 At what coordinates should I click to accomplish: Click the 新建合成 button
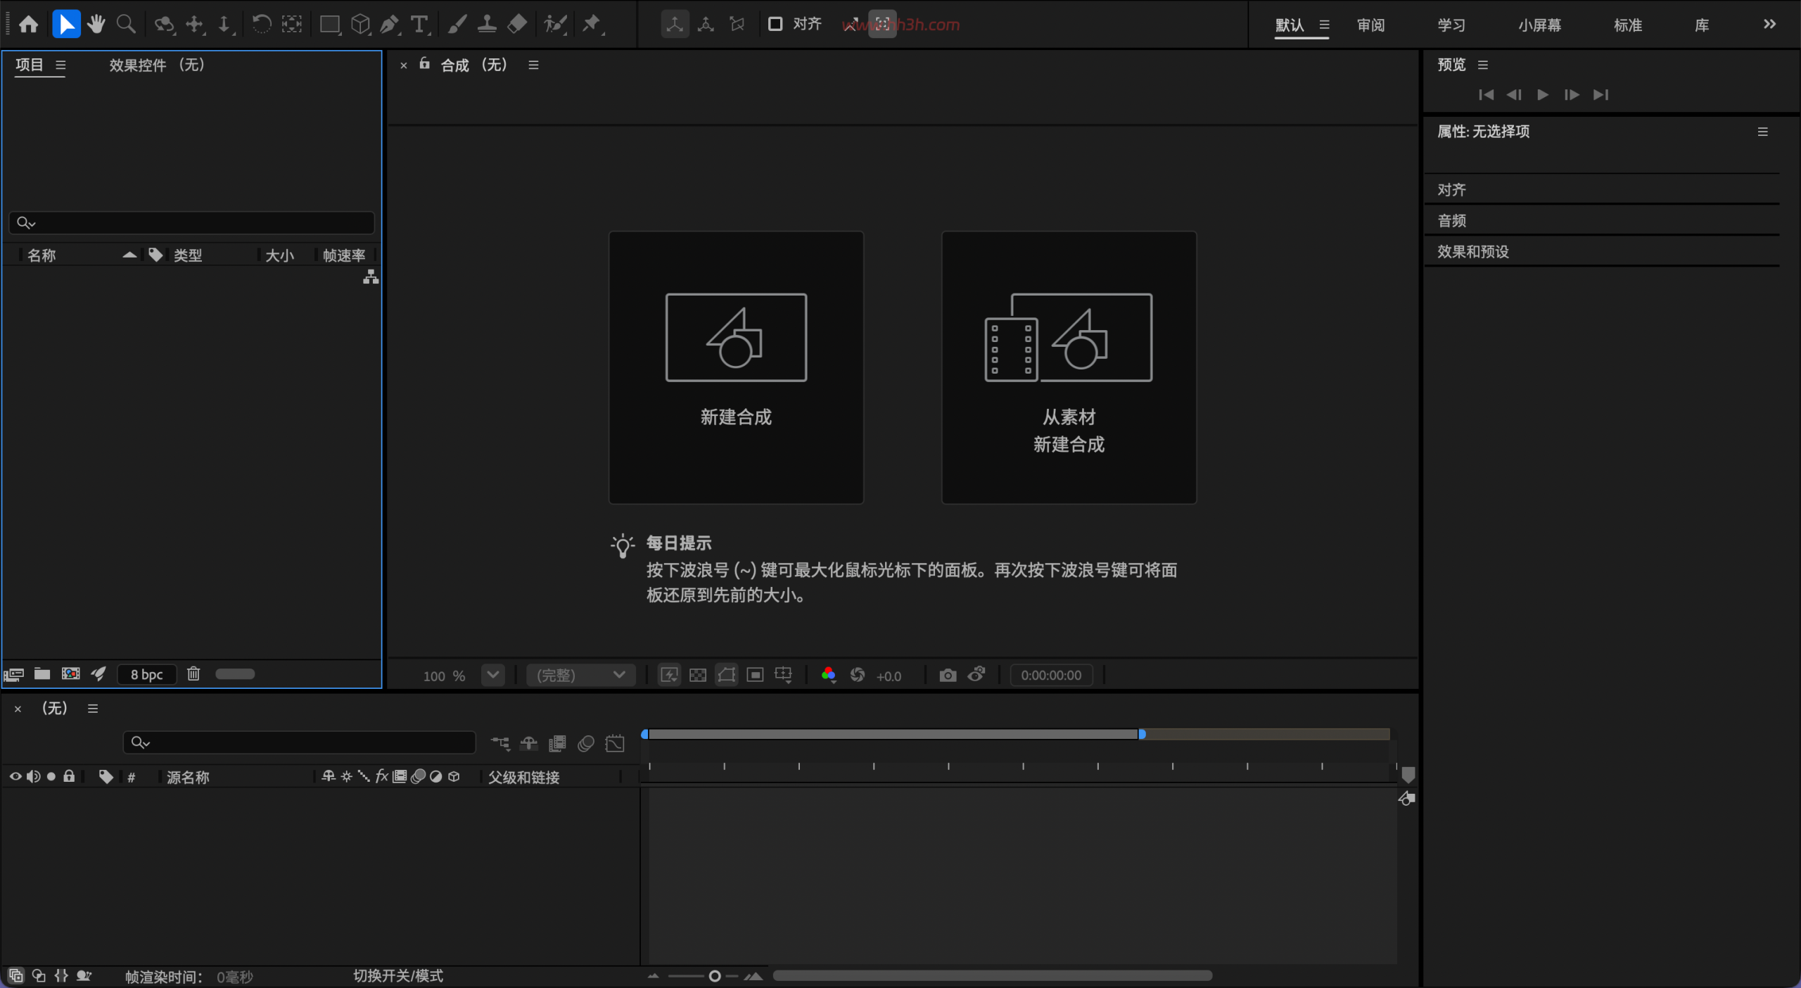[736, 367]
